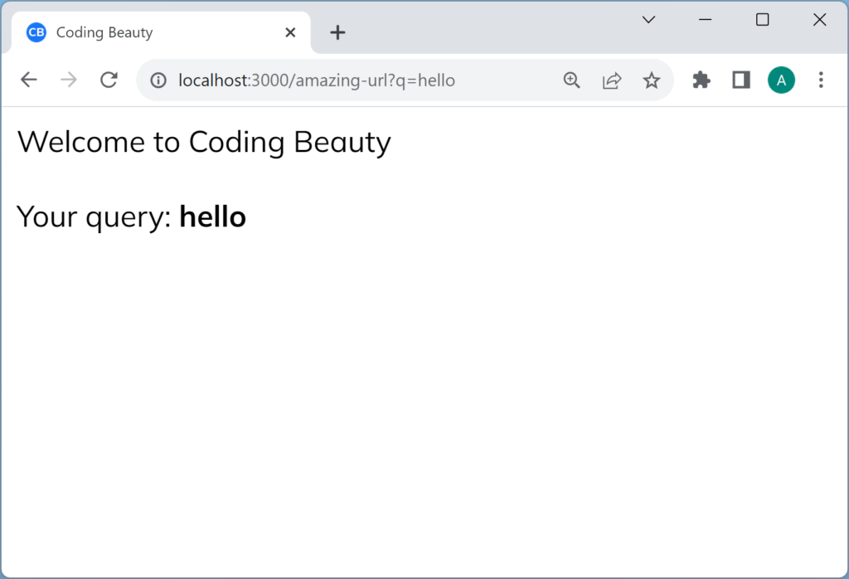The width and height of the screenshot is (849, 579).
Task: Maximize the browser window
Action: coord(763,20)
